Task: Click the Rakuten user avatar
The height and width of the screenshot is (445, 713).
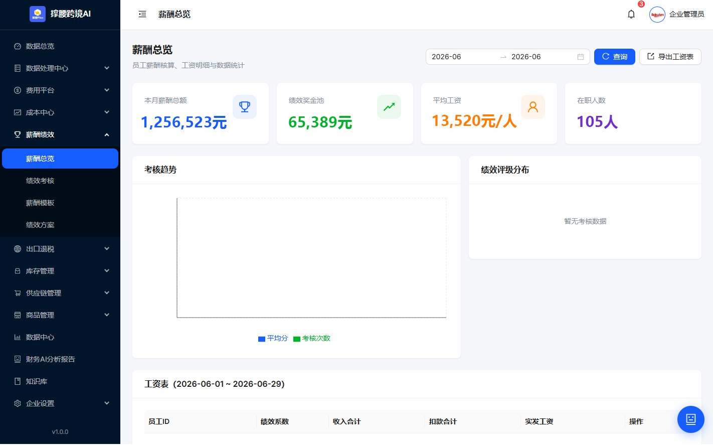Action: point(657,15)
